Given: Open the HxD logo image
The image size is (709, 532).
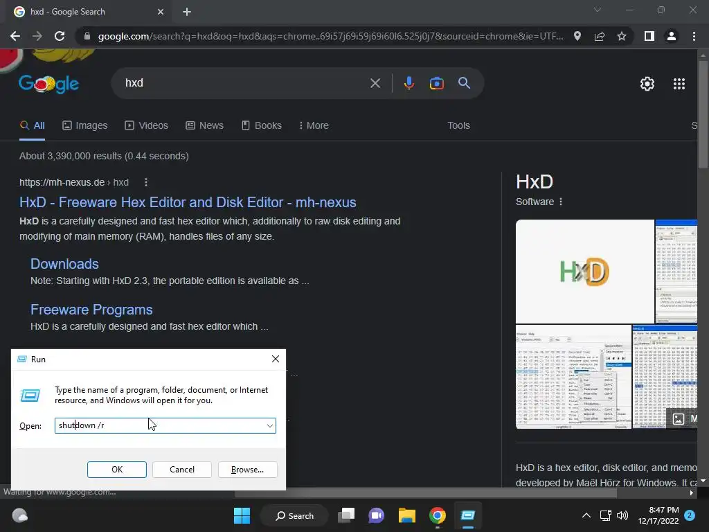Looking at the screenshot, I should pos(584,272).
